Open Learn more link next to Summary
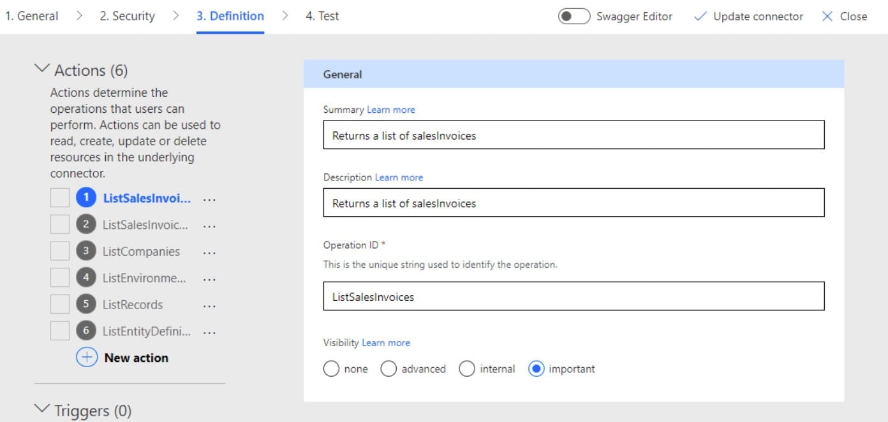This screenshot has height=422, width=888. coord(390,110)
